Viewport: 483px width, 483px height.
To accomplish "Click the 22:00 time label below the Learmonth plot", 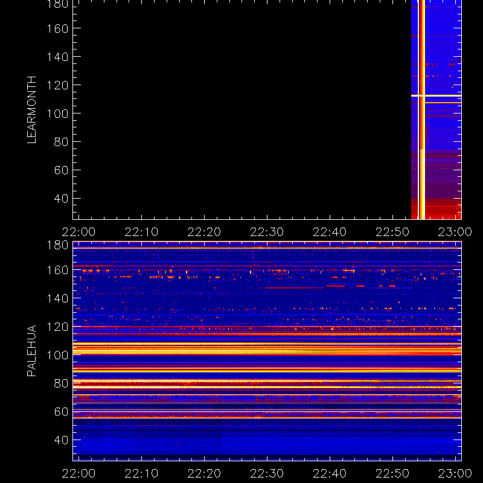I will click(78, 232).
